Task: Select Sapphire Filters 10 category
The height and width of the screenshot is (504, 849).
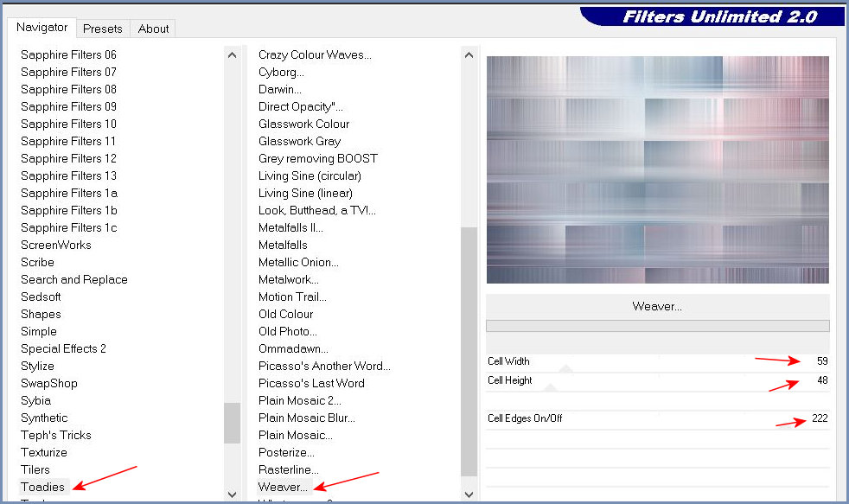Action: pos(68,124)
